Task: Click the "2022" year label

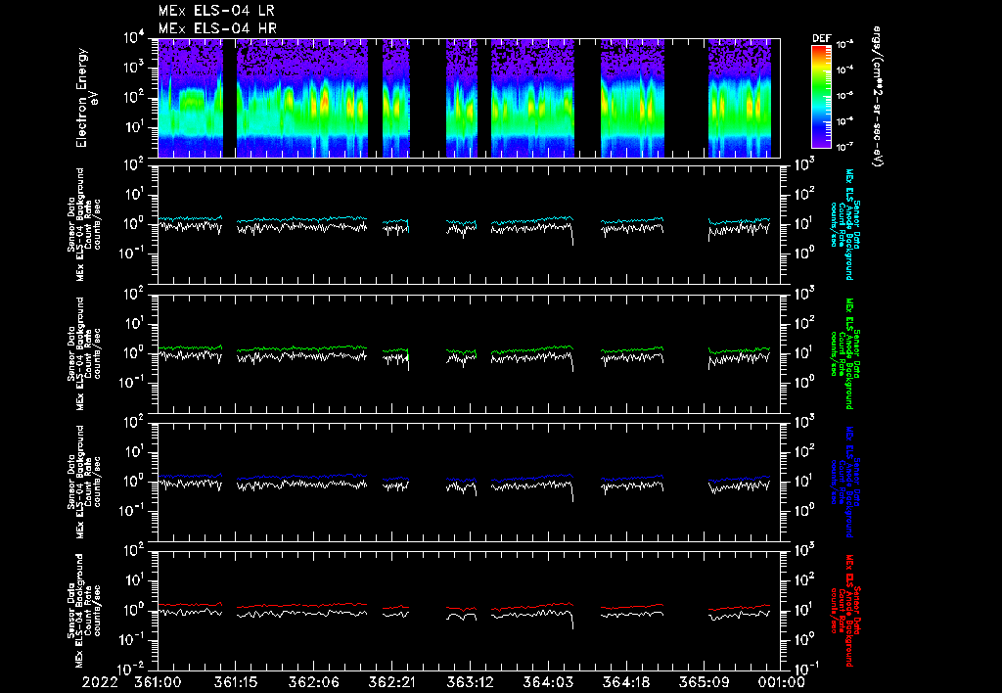Action: [101, 683]
